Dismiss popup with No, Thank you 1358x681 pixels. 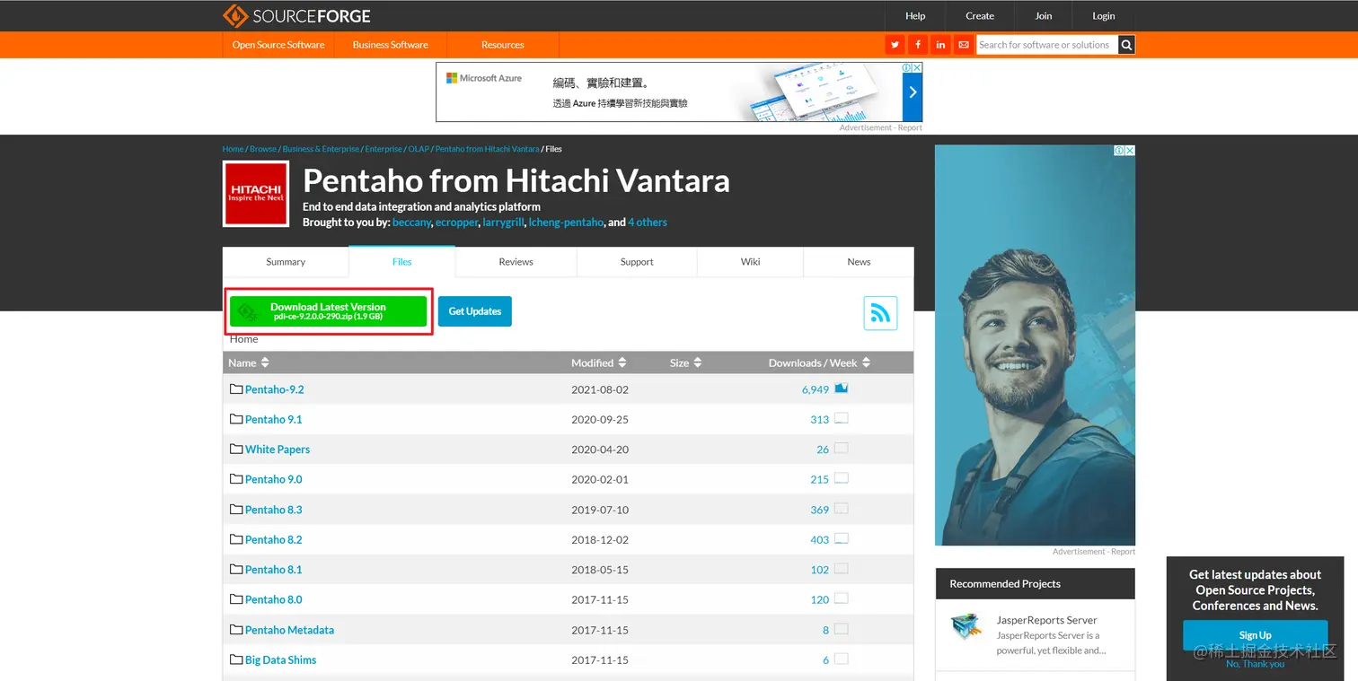click(x=1255, y=664)
